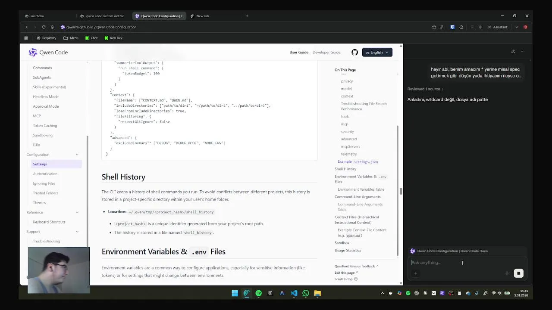Copy the page link with the link icon
The height and width of the screenshot is (310, 552).
442,27
